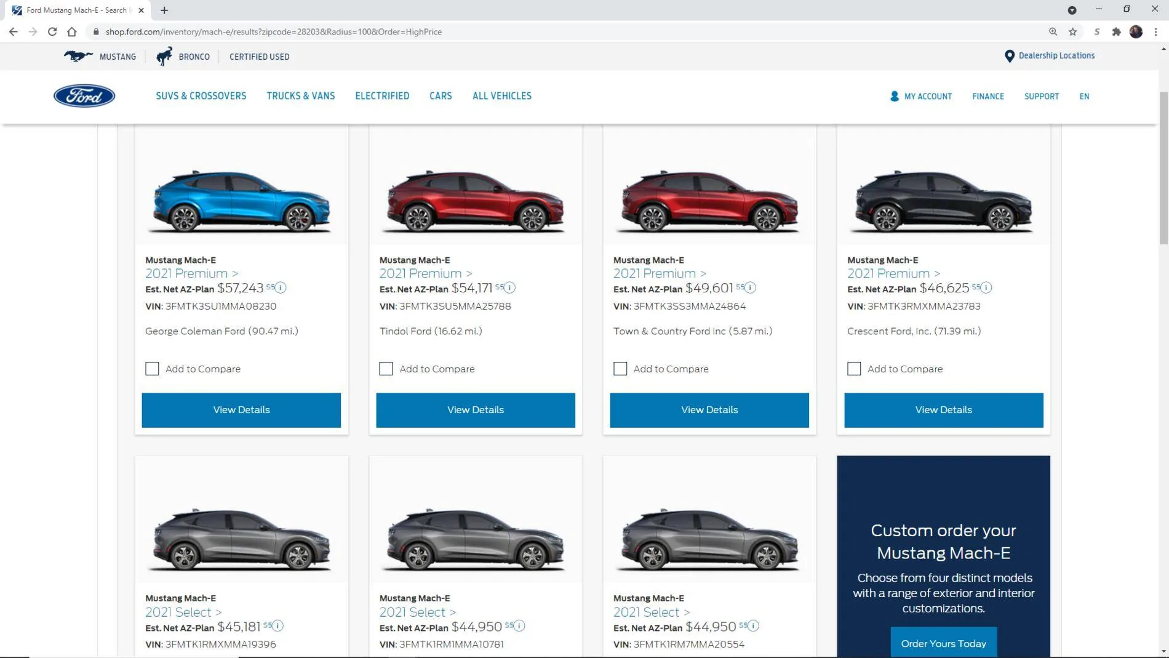Screen dimensions: 1169x658
Task: Reload the current page
Action: click(52, 31)
